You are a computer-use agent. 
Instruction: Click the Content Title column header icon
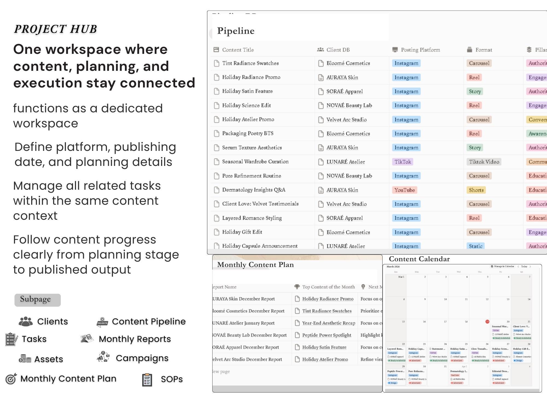pos(216,49)
